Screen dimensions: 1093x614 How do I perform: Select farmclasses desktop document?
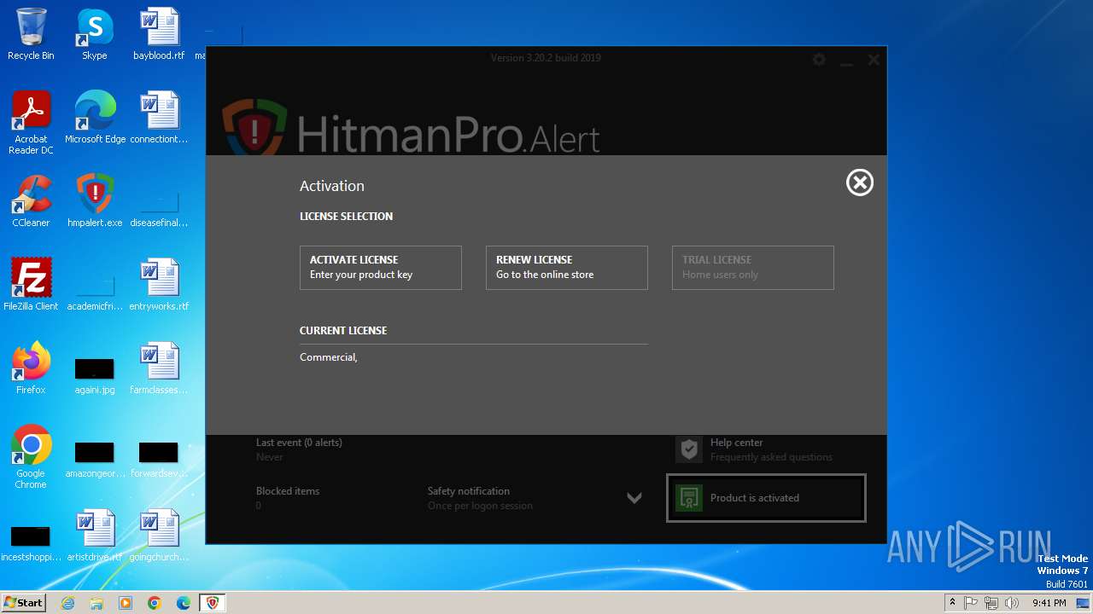[159, 368]
